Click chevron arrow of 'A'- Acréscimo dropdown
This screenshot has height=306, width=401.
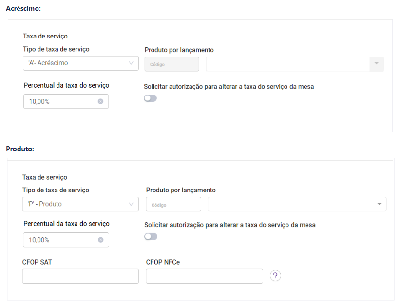[131, 63]
